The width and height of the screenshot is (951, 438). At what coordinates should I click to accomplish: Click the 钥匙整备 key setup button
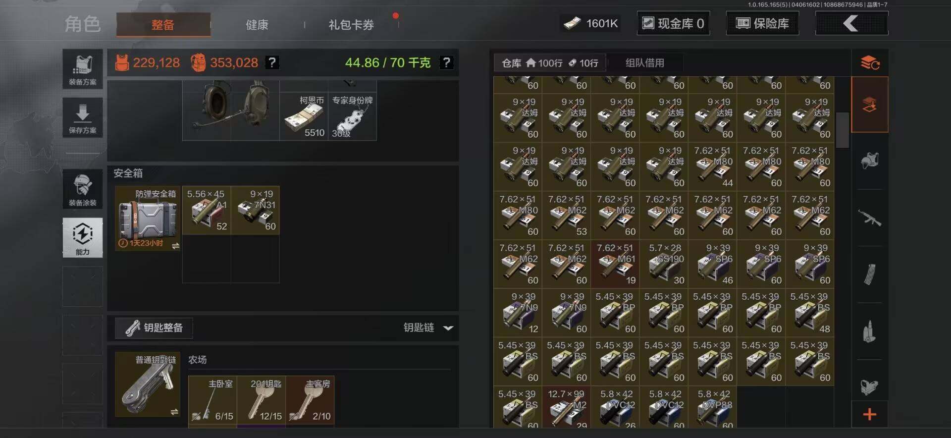pyautogui.click(x=154, y=328)
